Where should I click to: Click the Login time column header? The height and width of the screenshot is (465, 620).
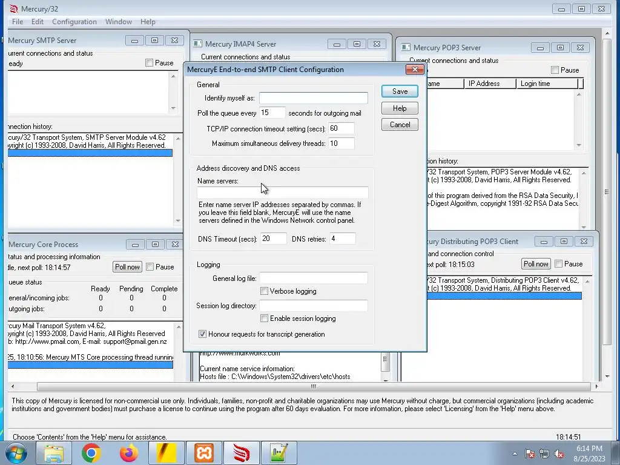point(547,84)
